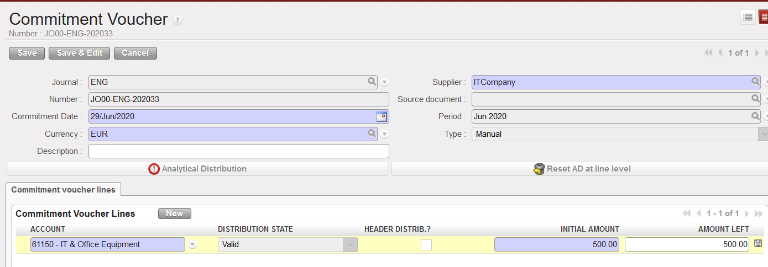Switch to list view using top-right icon
The image size is (768, 267).
pyautogui.click(x=748, y=17)
